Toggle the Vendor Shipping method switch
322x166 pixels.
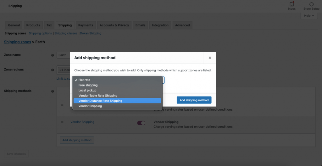click(141, 123)
